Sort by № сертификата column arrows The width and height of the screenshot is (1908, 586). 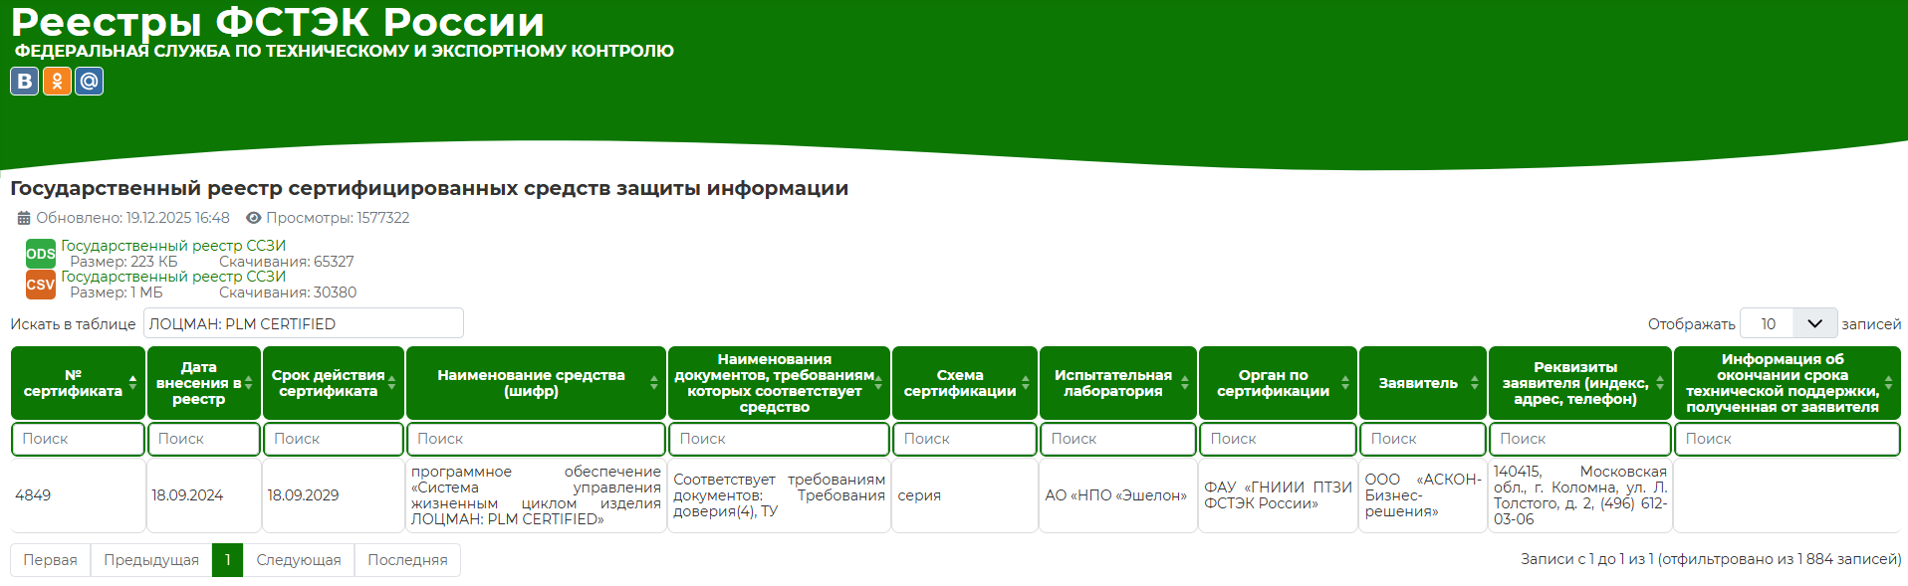click(132, 383)
